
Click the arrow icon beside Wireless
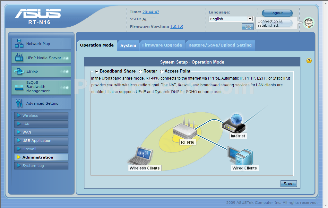pyautogui.click(x=19, y=115)
